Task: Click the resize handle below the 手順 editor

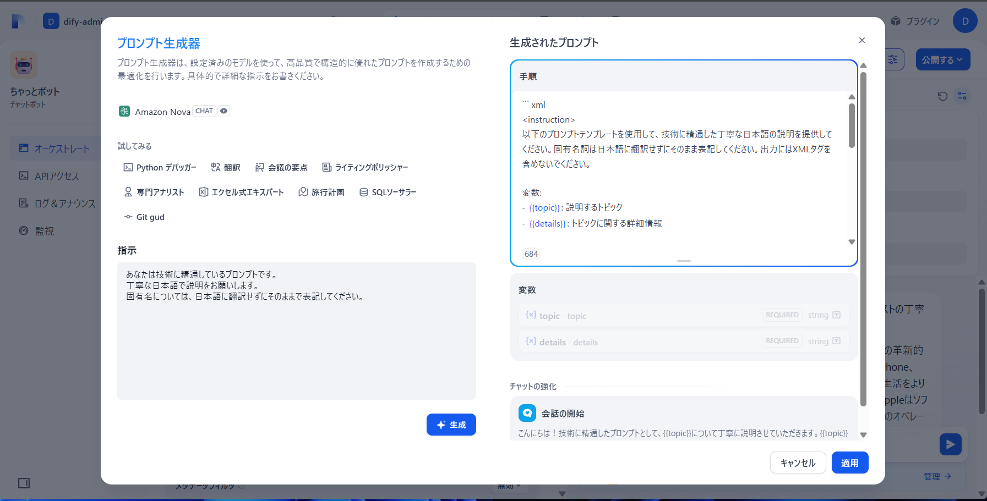Action: tap(684, 261)
